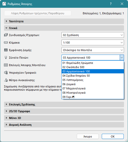
Task: Expand the Δομική Ανάλυση section
Action: (x=64, y=125)
